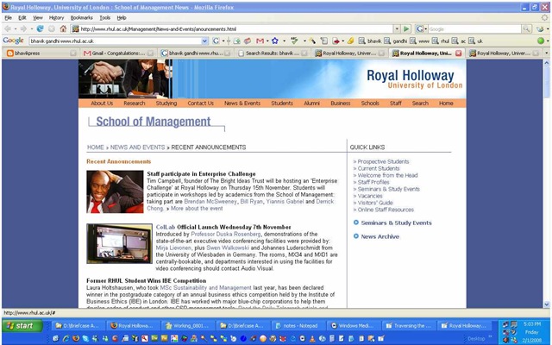Click the Gmail icon on Google Toolbar
Viewport: 552px width, 345px height.
point(260,41)
